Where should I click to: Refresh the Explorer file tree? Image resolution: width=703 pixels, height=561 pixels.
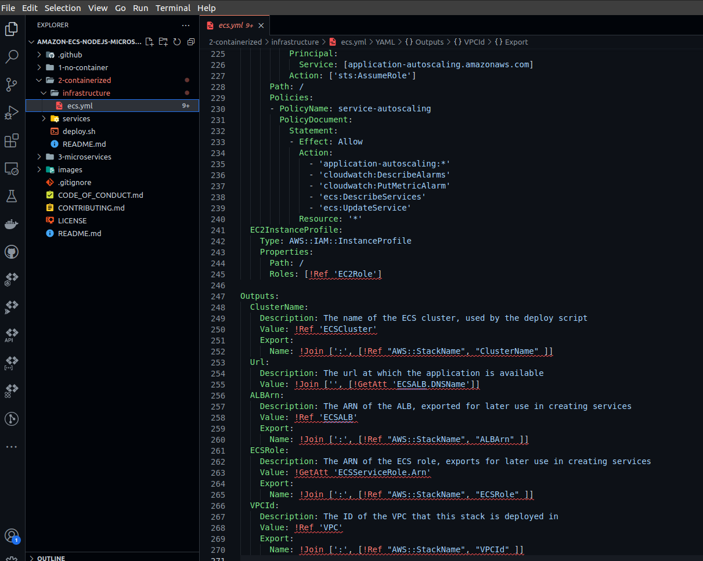(x=177, y=42)
